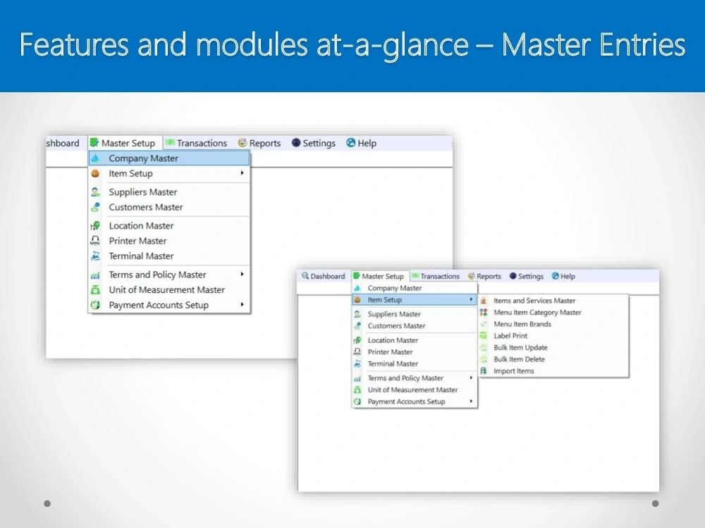
Task: Click Import Items icon in submenu
Action: 484,371
